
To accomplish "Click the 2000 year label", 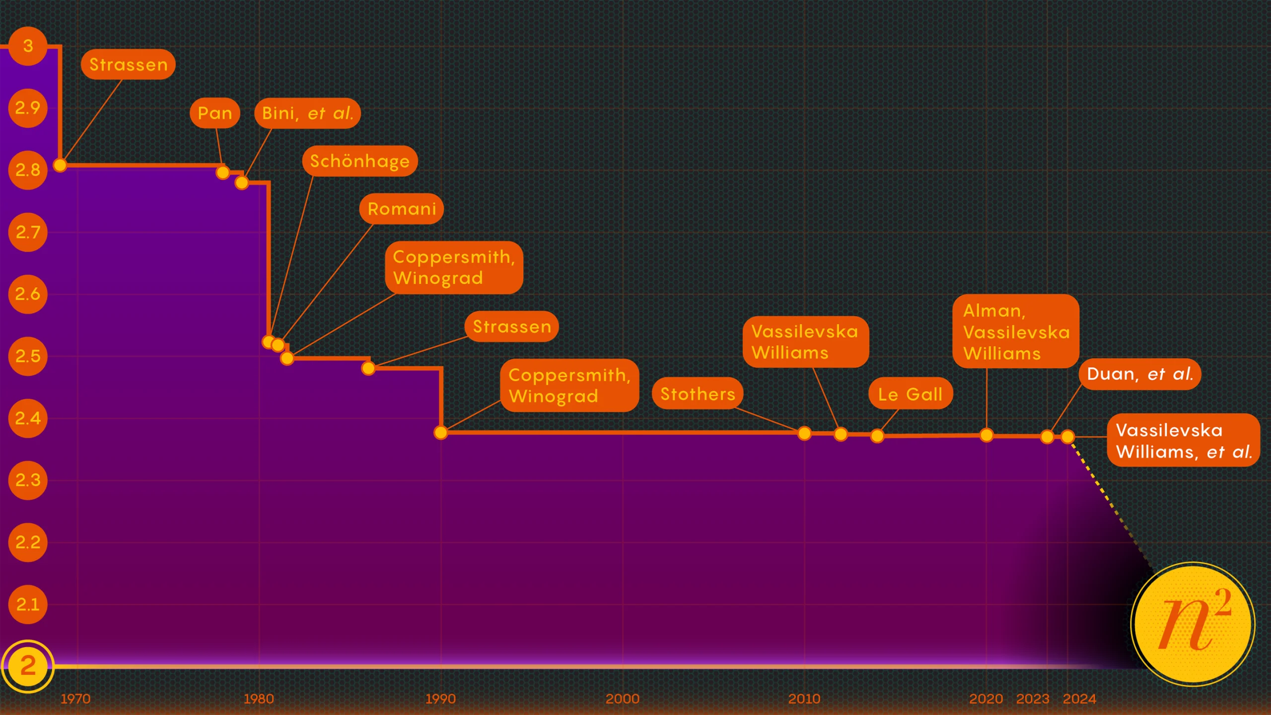I will click(x=622, y=699).
